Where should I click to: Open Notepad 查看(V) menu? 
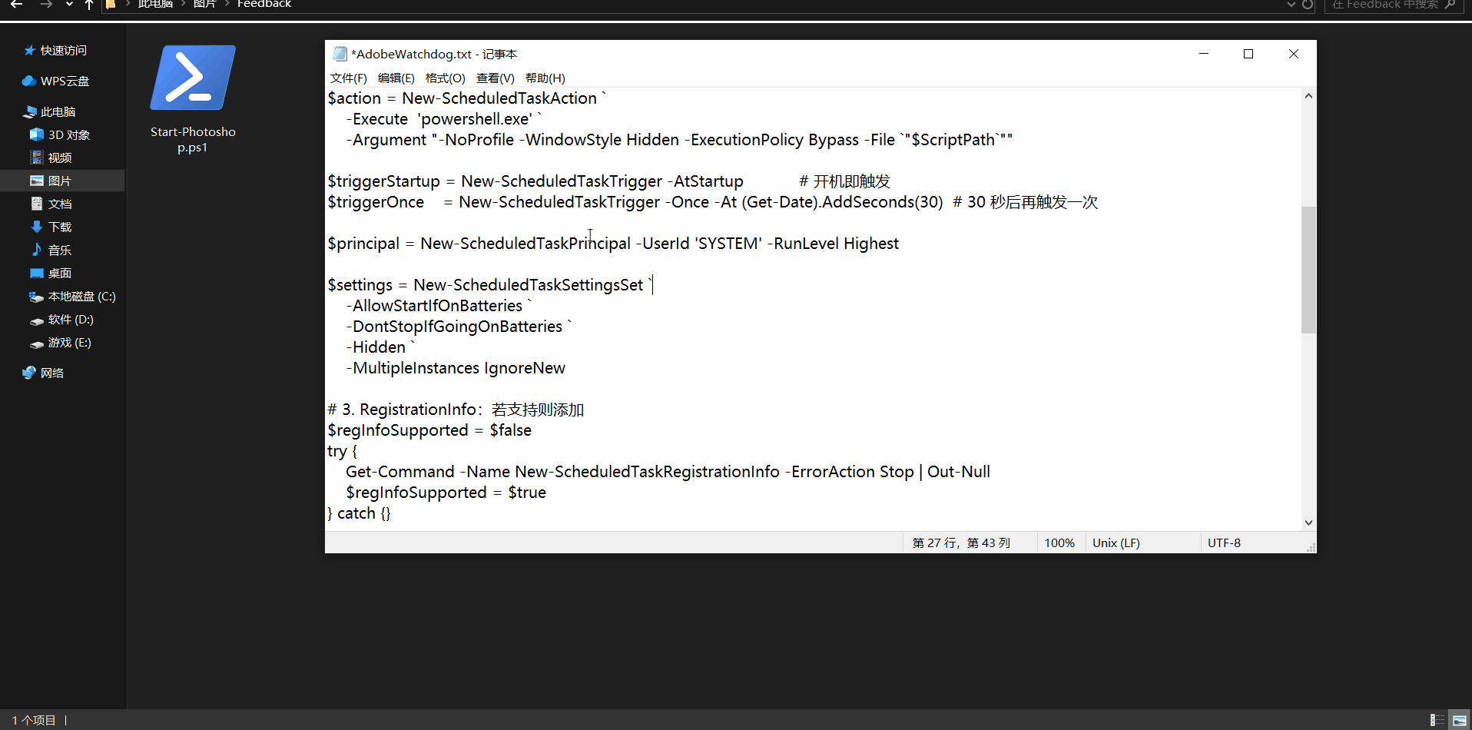(x=496, y=78)
